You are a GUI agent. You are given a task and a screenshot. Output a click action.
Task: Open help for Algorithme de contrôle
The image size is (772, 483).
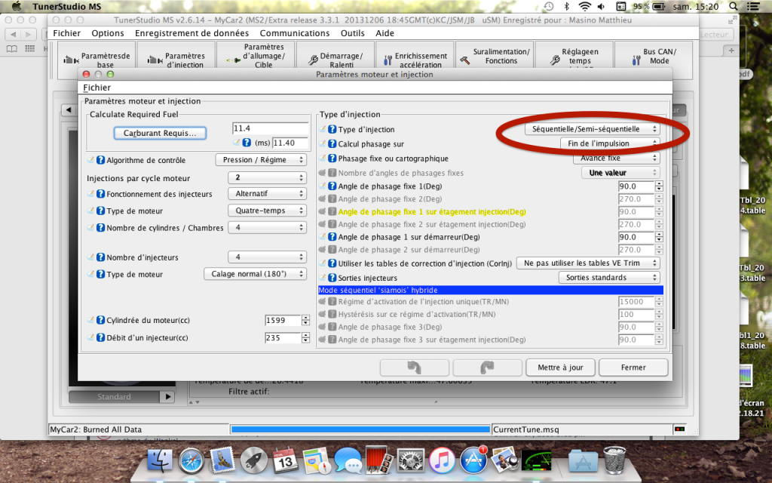100,160
